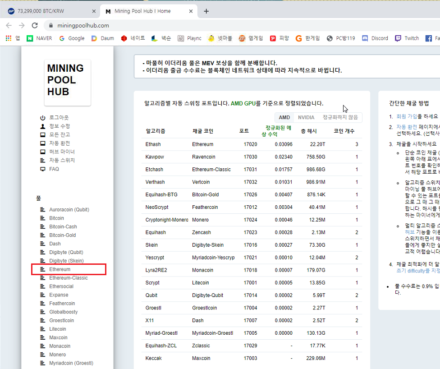Click the 회원 가입 link
The image size is (440, 369).
tap(407, 116)
